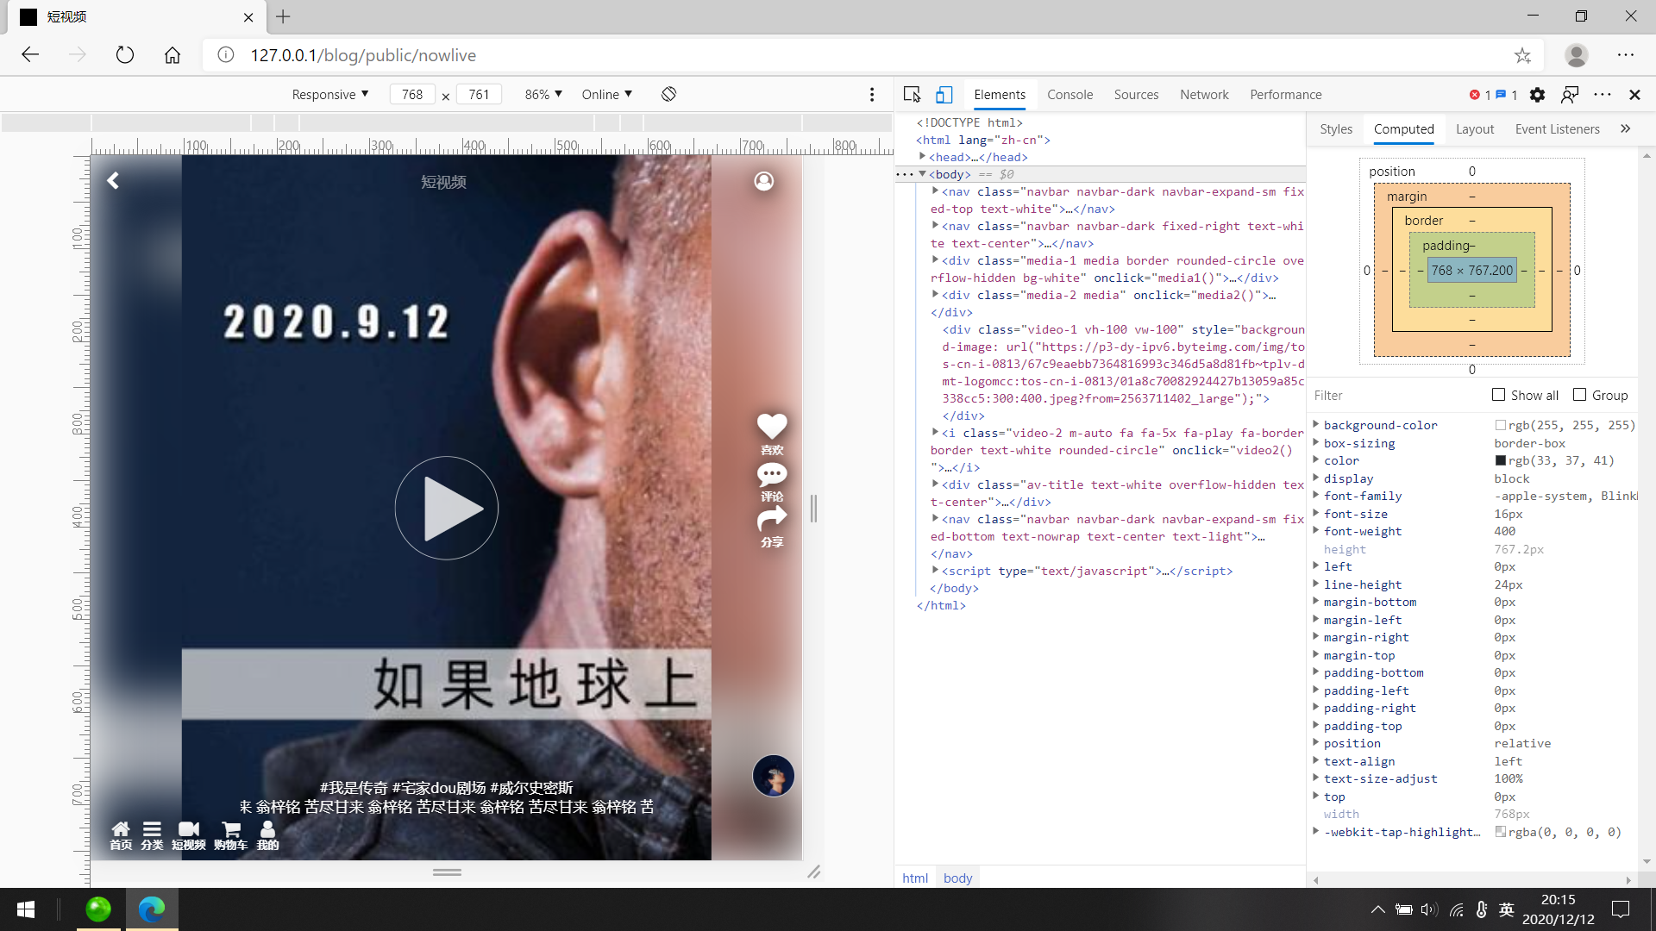Screen dimensions: 1656x931
Task: Click the comment bubble icon on video
Action: pyautogui.click(x=772, y=475)
